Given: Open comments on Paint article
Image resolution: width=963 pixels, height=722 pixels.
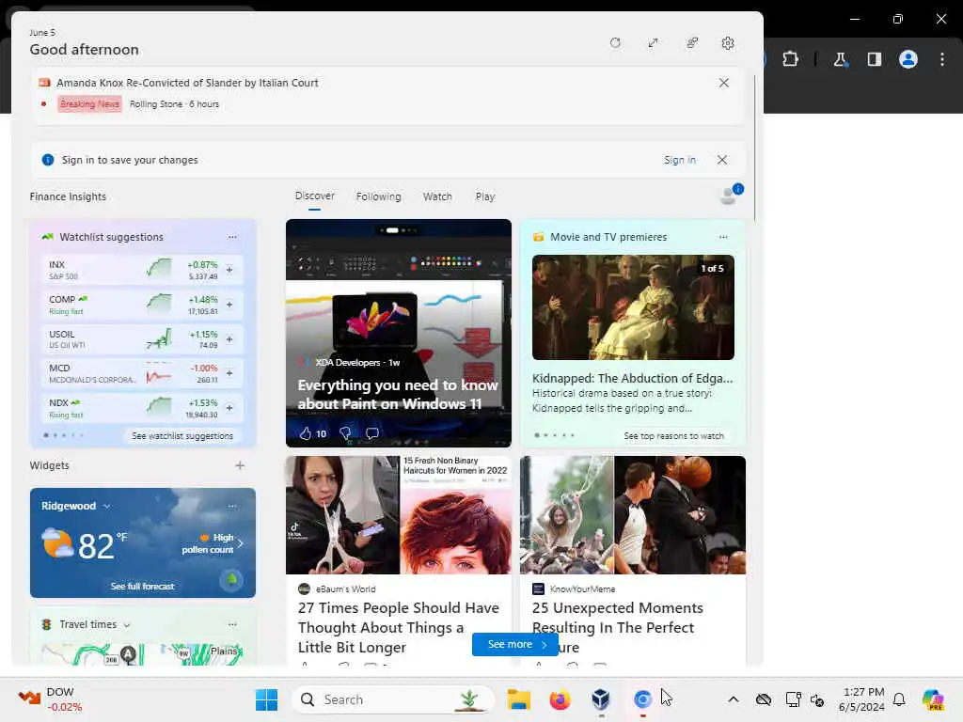Looking at the screenshot, I should (x=372, y=433).
